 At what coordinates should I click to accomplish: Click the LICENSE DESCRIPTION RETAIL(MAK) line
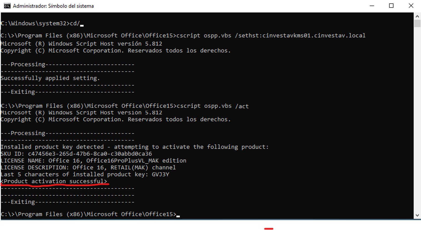click(x=88, y=168)
